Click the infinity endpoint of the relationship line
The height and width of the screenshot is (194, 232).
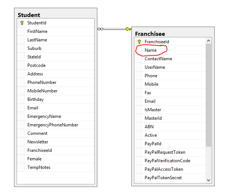(100, 29)
